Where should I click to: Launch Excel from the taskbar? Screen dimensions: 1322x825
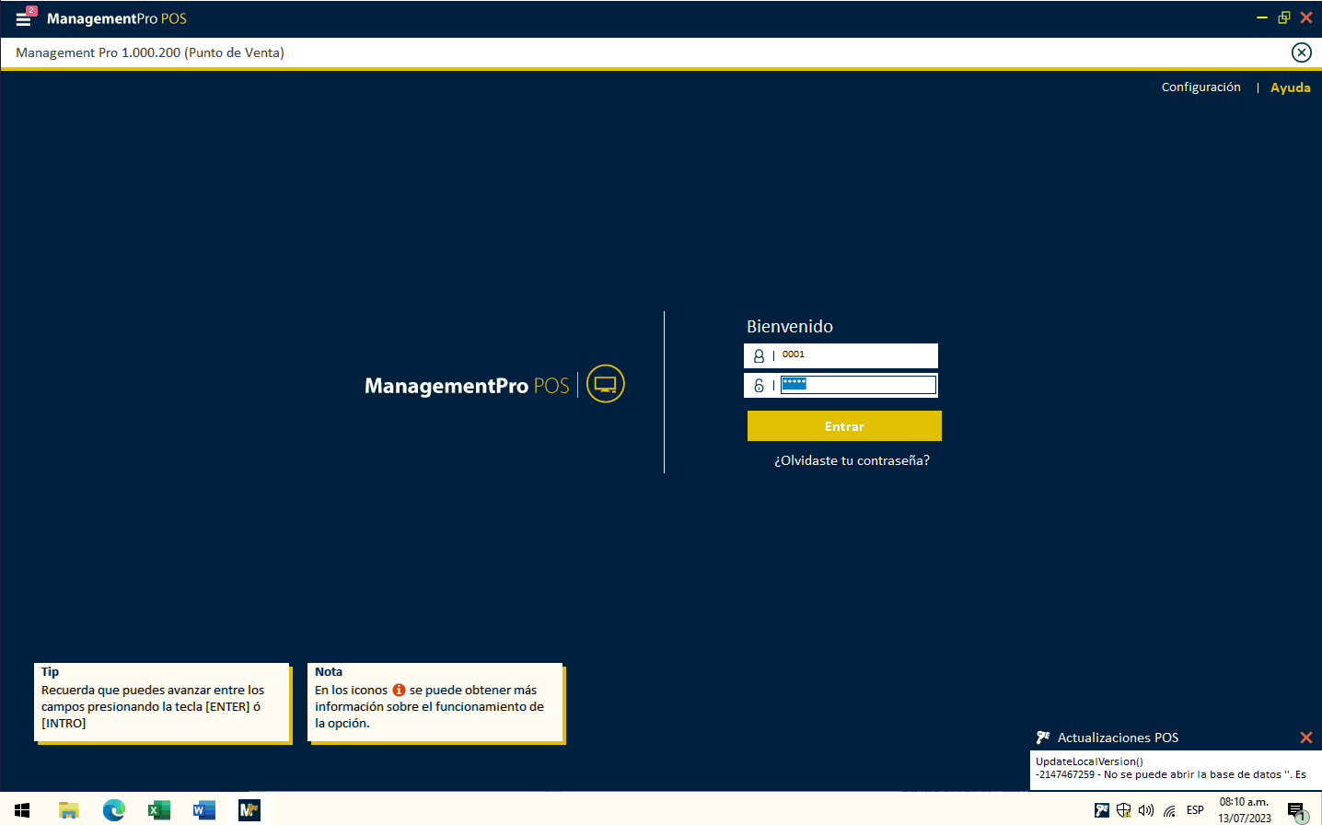coord(159,809)
